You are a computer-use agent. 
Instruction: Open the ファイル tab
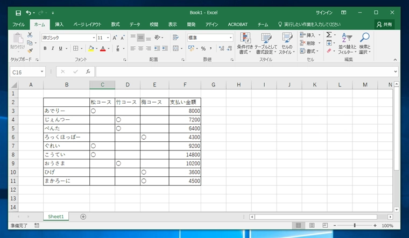[18, 25]
